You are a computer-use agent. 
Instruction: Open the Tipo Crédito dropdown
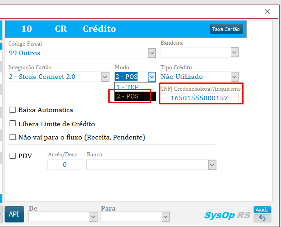234,77
